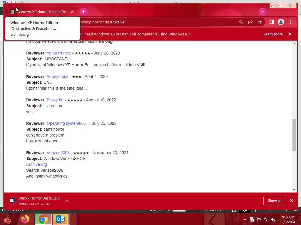The width and height of the screenshot is (301, 225).
Task: Click the Action Center flag tray icon
Action: [259, 219]
